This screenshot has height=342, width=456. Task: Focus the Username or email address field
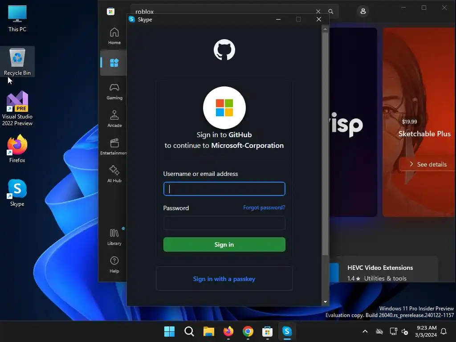coord(224,189)
